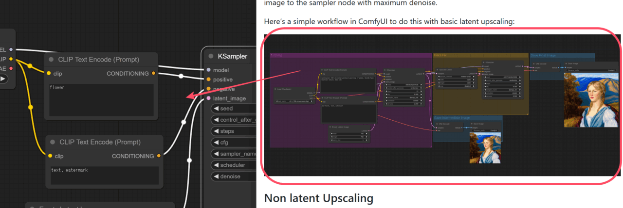Click the midpoint marker on the wire into positive
Viewport: 623px width, 208px height.
[181, 76]
